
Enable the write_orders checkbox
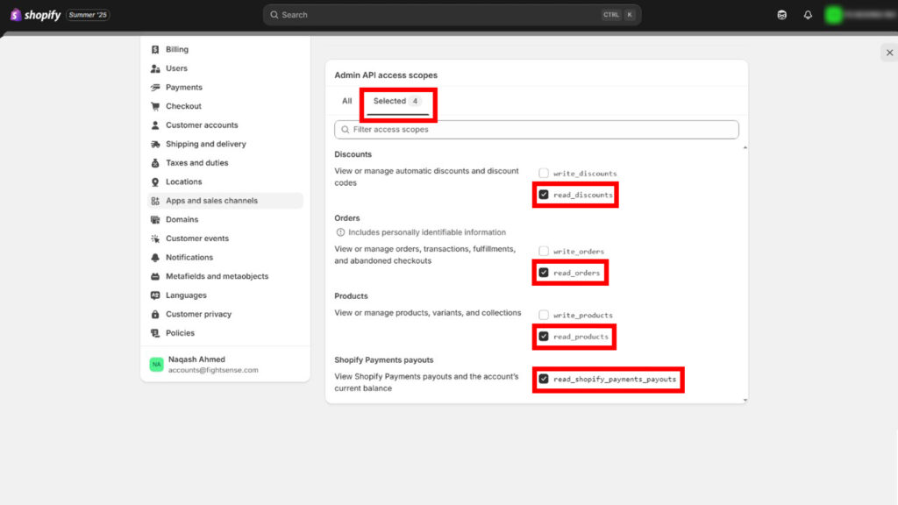(x=544, y=251)
